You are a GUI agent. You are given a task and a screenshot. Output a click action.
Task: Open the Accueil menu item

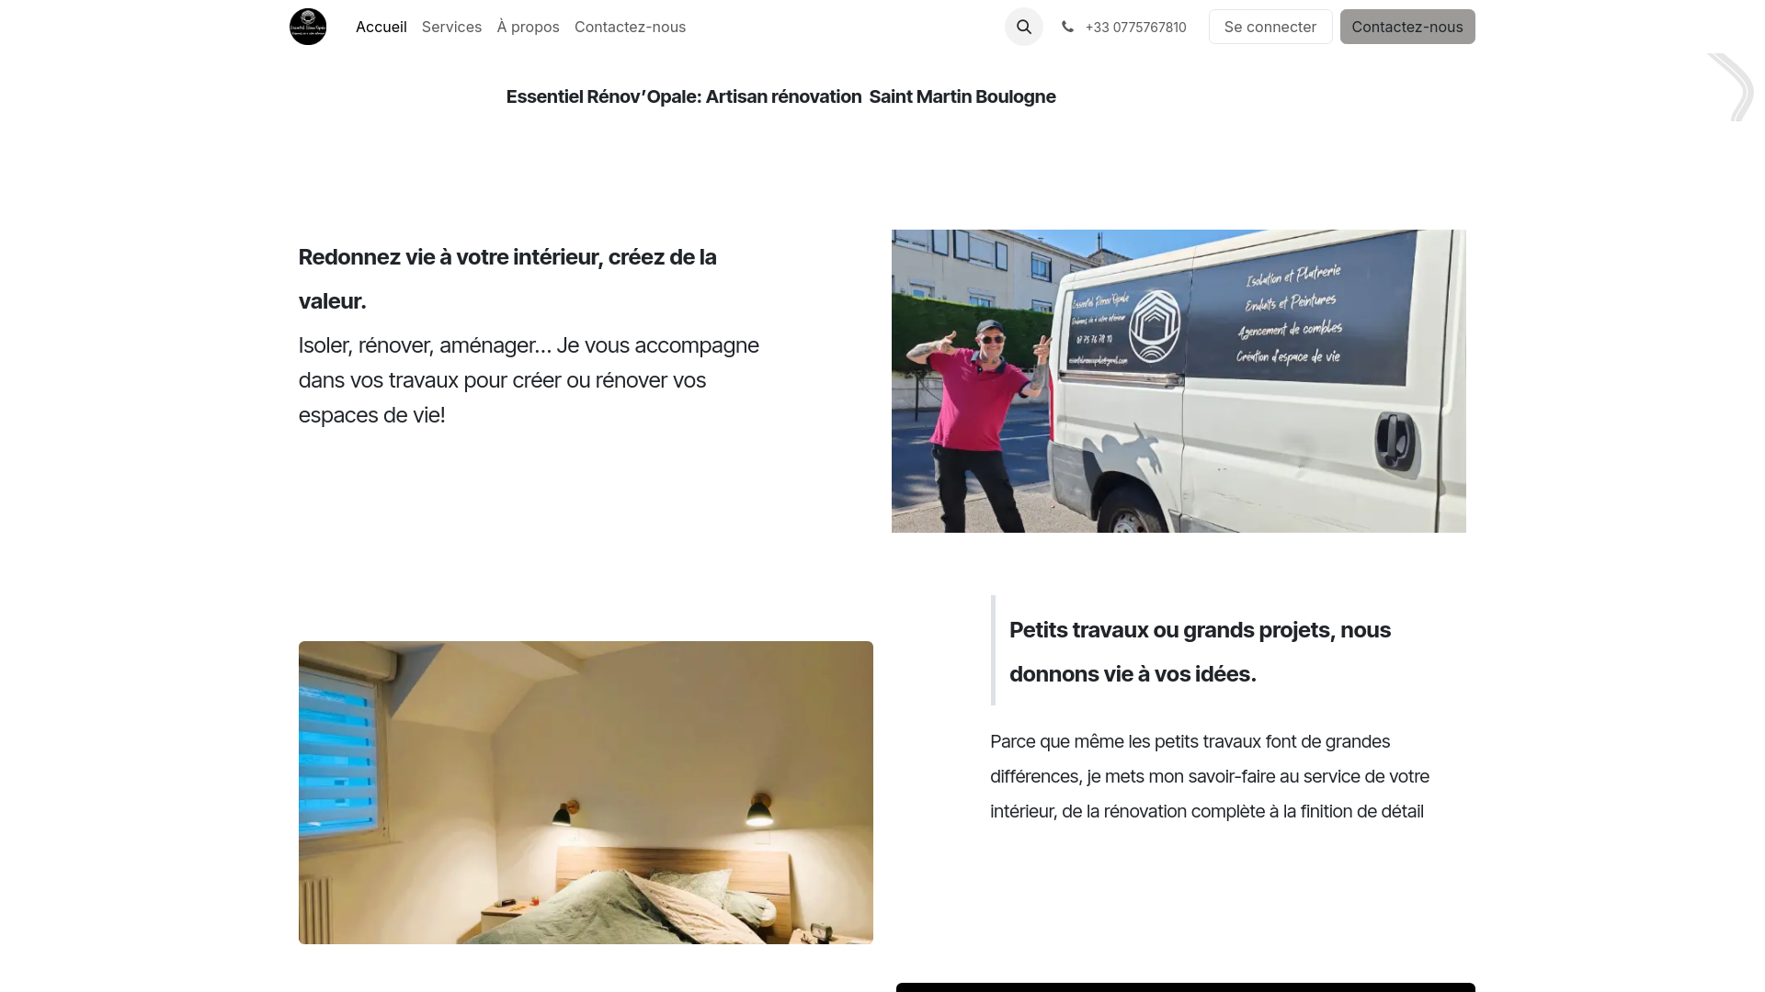pyautogui.click(x=381, y=27)
